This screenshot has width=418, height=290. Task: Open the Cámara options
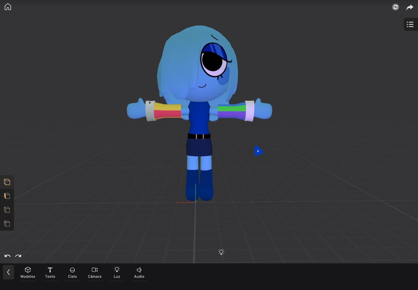click(95, 273)
